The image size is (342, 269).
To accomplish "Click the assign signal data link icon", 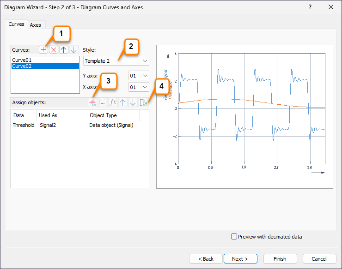I will [92, 102].
